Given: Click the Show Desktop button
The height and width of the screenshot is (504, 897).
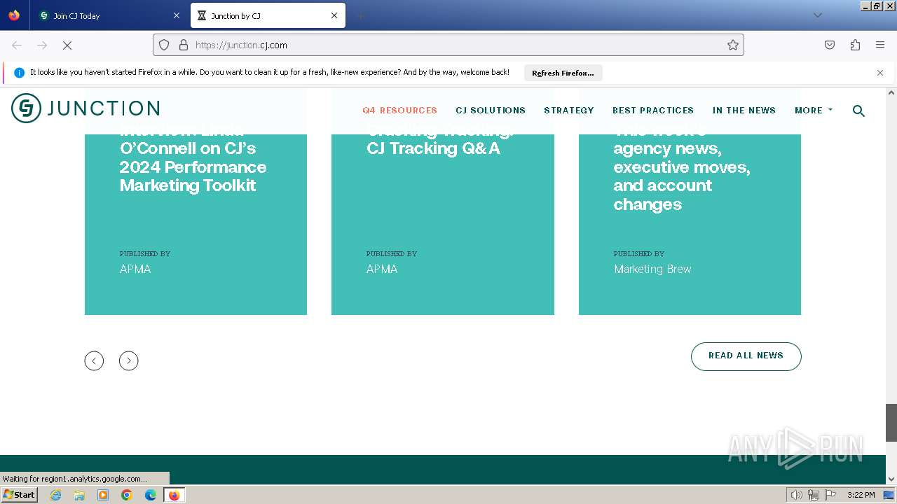Looking at the screenshot, I should pos(889,495).
